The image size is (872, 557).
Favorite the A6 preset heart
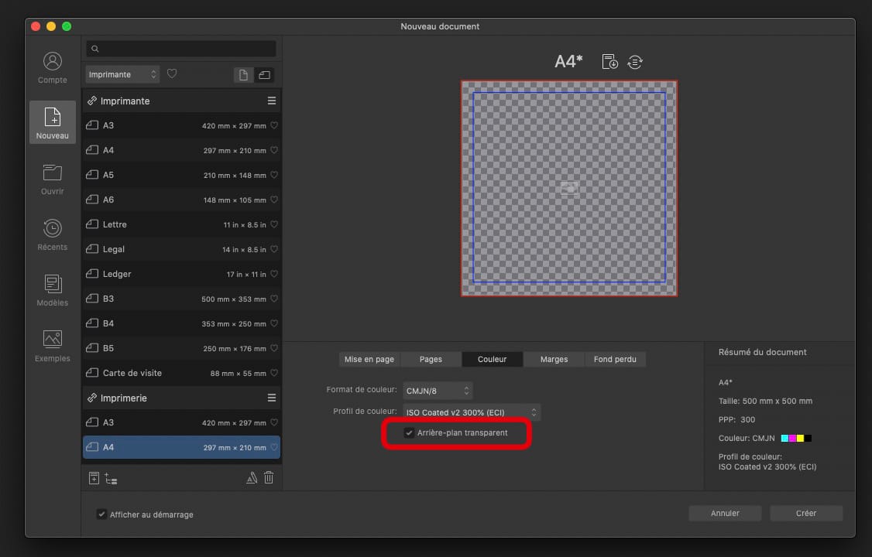coord(274,200)
